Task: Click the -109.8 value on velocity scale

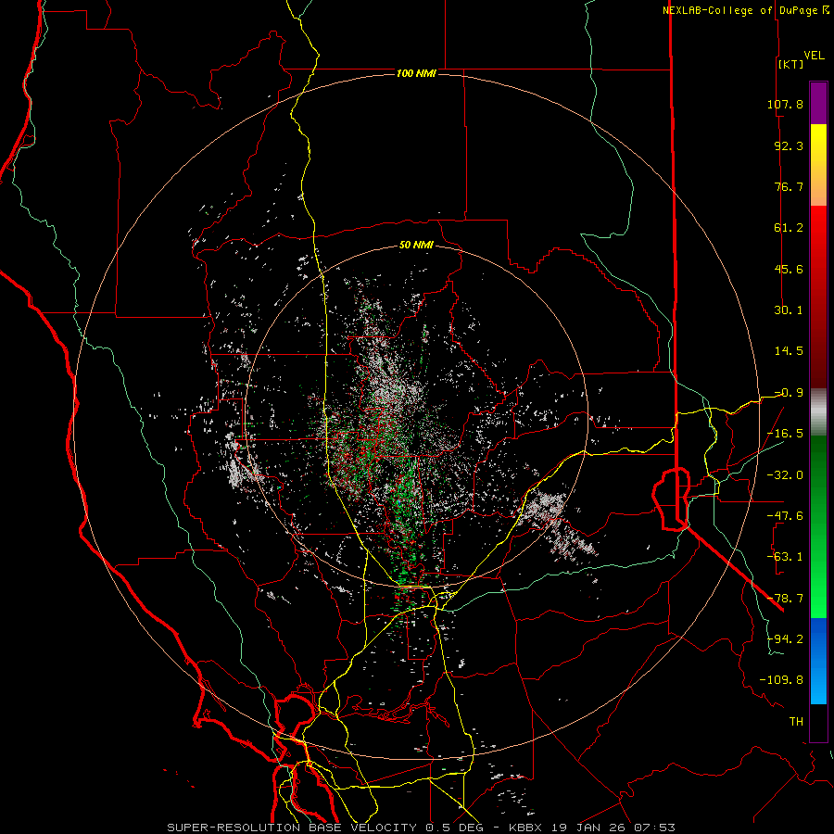Action: tap(781, 680)
